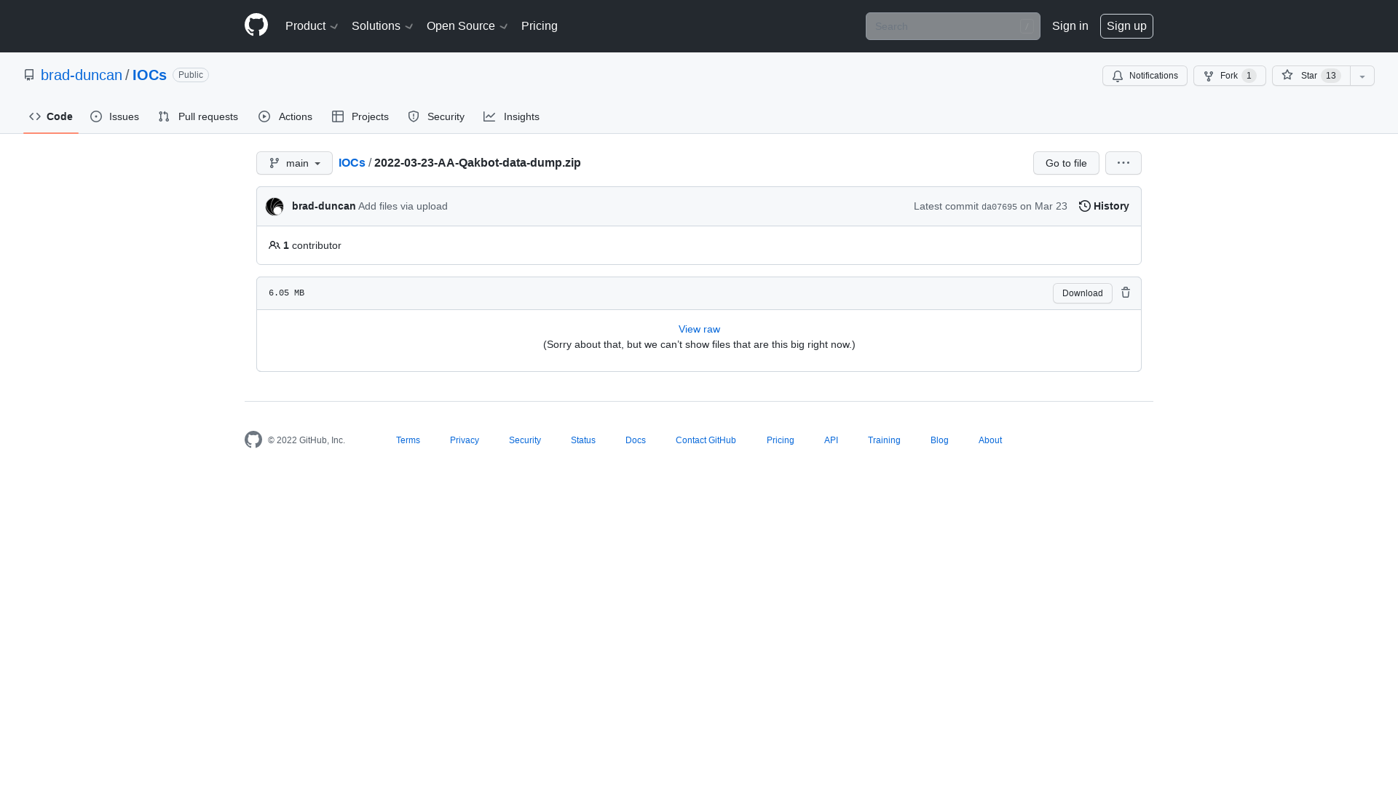
Task: Click the Sign up button
Action: [1126, 26]
